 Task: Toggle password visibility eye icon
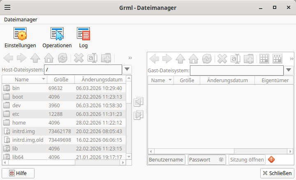[221, 160]
